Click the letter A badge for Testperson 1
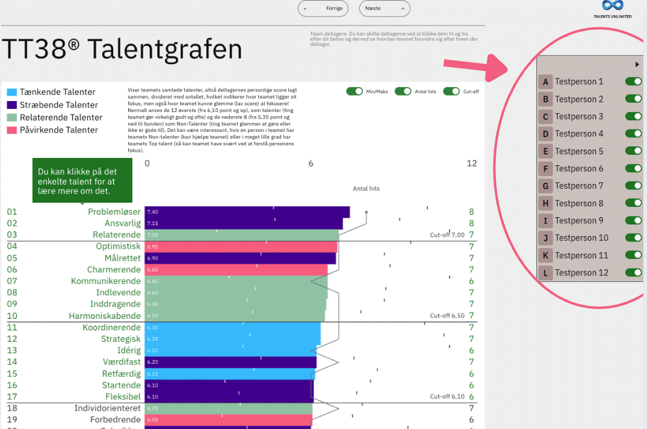This screenshot has width=647, height=429. tap(545, 82)
